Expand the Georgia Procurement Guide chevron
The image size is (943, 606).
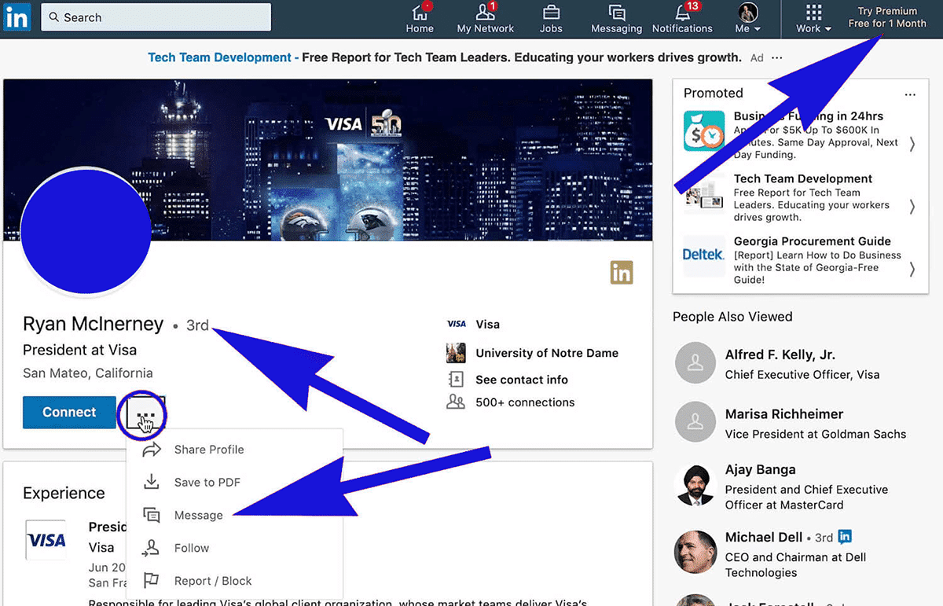pyautogui.click(x=912, y=270)
